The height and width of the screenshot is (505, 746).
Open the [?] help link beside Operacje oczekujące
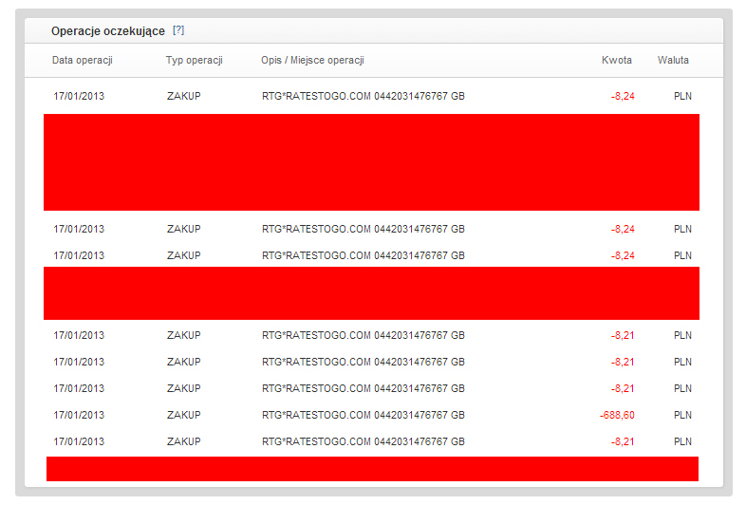178,30
